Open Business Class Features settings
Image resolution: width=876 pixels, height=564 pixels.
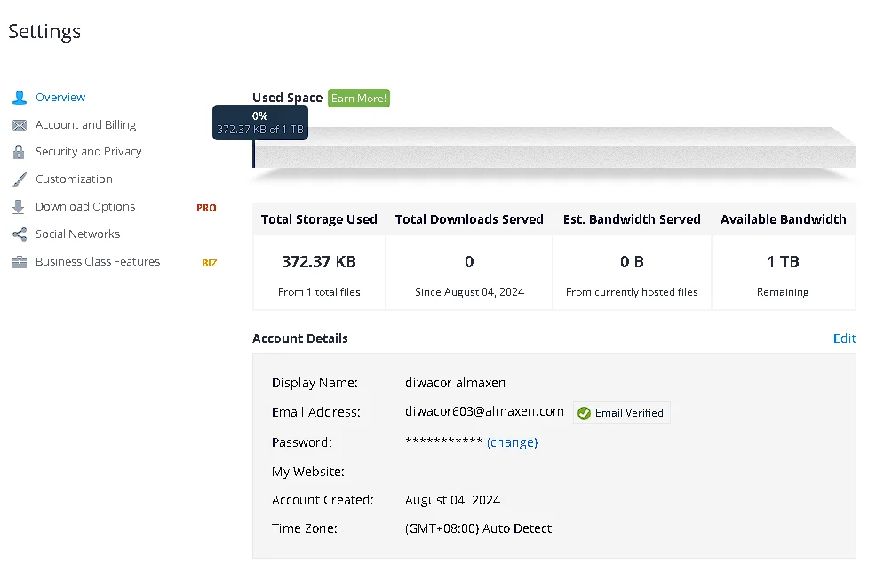pyautogui.click(x=97, y=261)
